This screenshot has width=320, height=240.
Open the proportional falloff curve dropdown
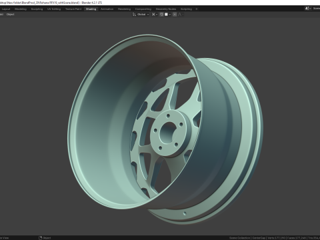[181, 15]
